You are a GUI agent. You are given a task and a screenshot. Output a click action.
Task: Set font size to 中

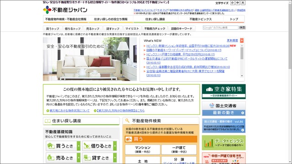[238, 3]
